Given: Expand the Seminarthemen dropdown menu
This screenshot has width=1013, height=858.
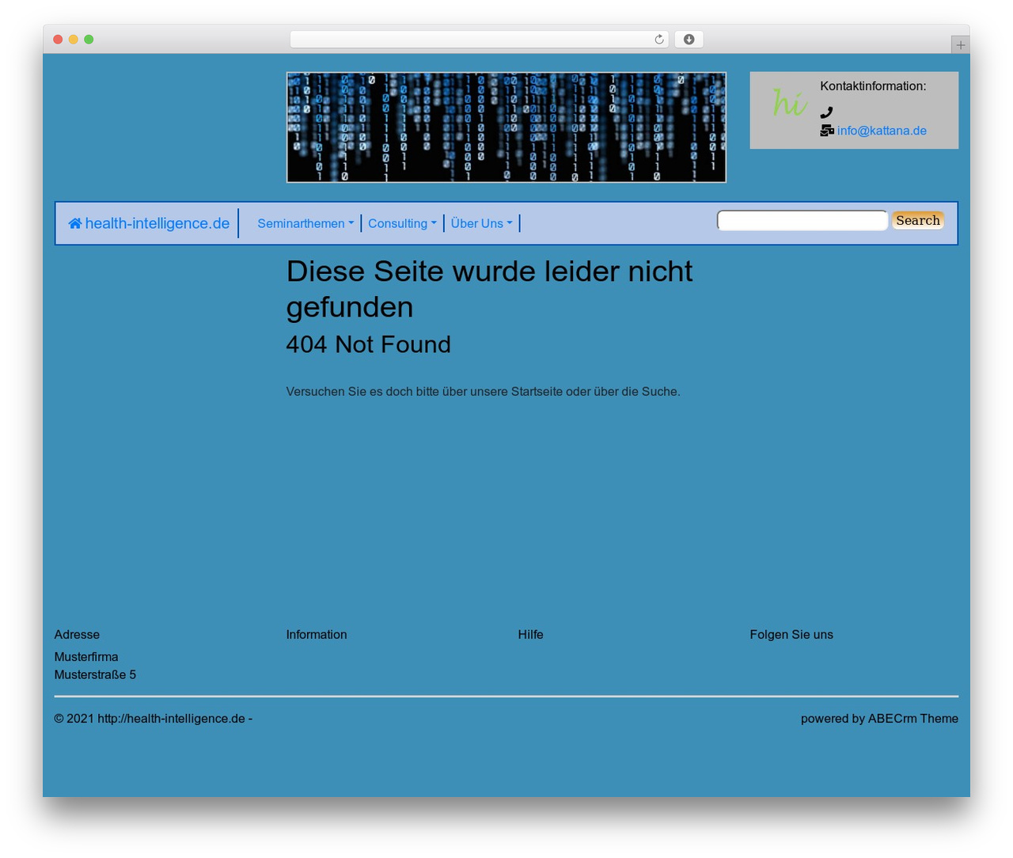Looking at the screenshot, I should click(x=305, y=224).
